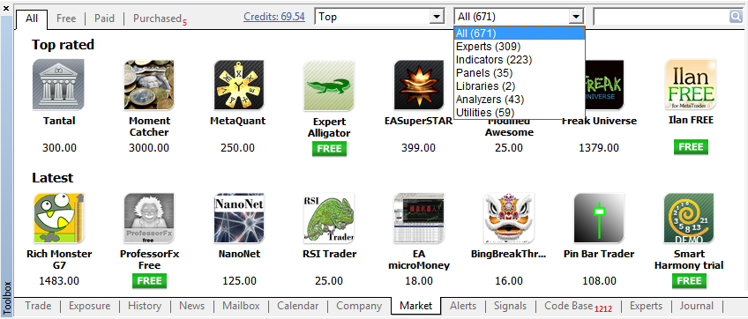748x319 pixels.
Task: Open the Exposure tab
Action: (89, 306)
